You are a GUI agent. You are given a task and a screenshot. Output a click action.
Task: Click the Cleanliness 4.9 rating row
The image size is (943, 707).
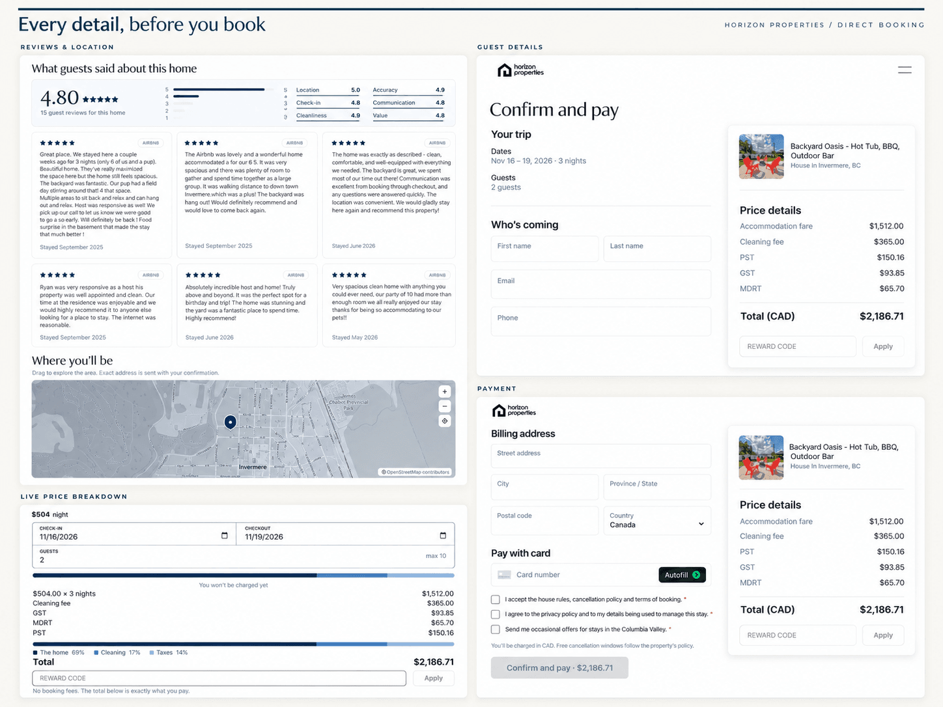pyautogui.click(x=328, y=116)
